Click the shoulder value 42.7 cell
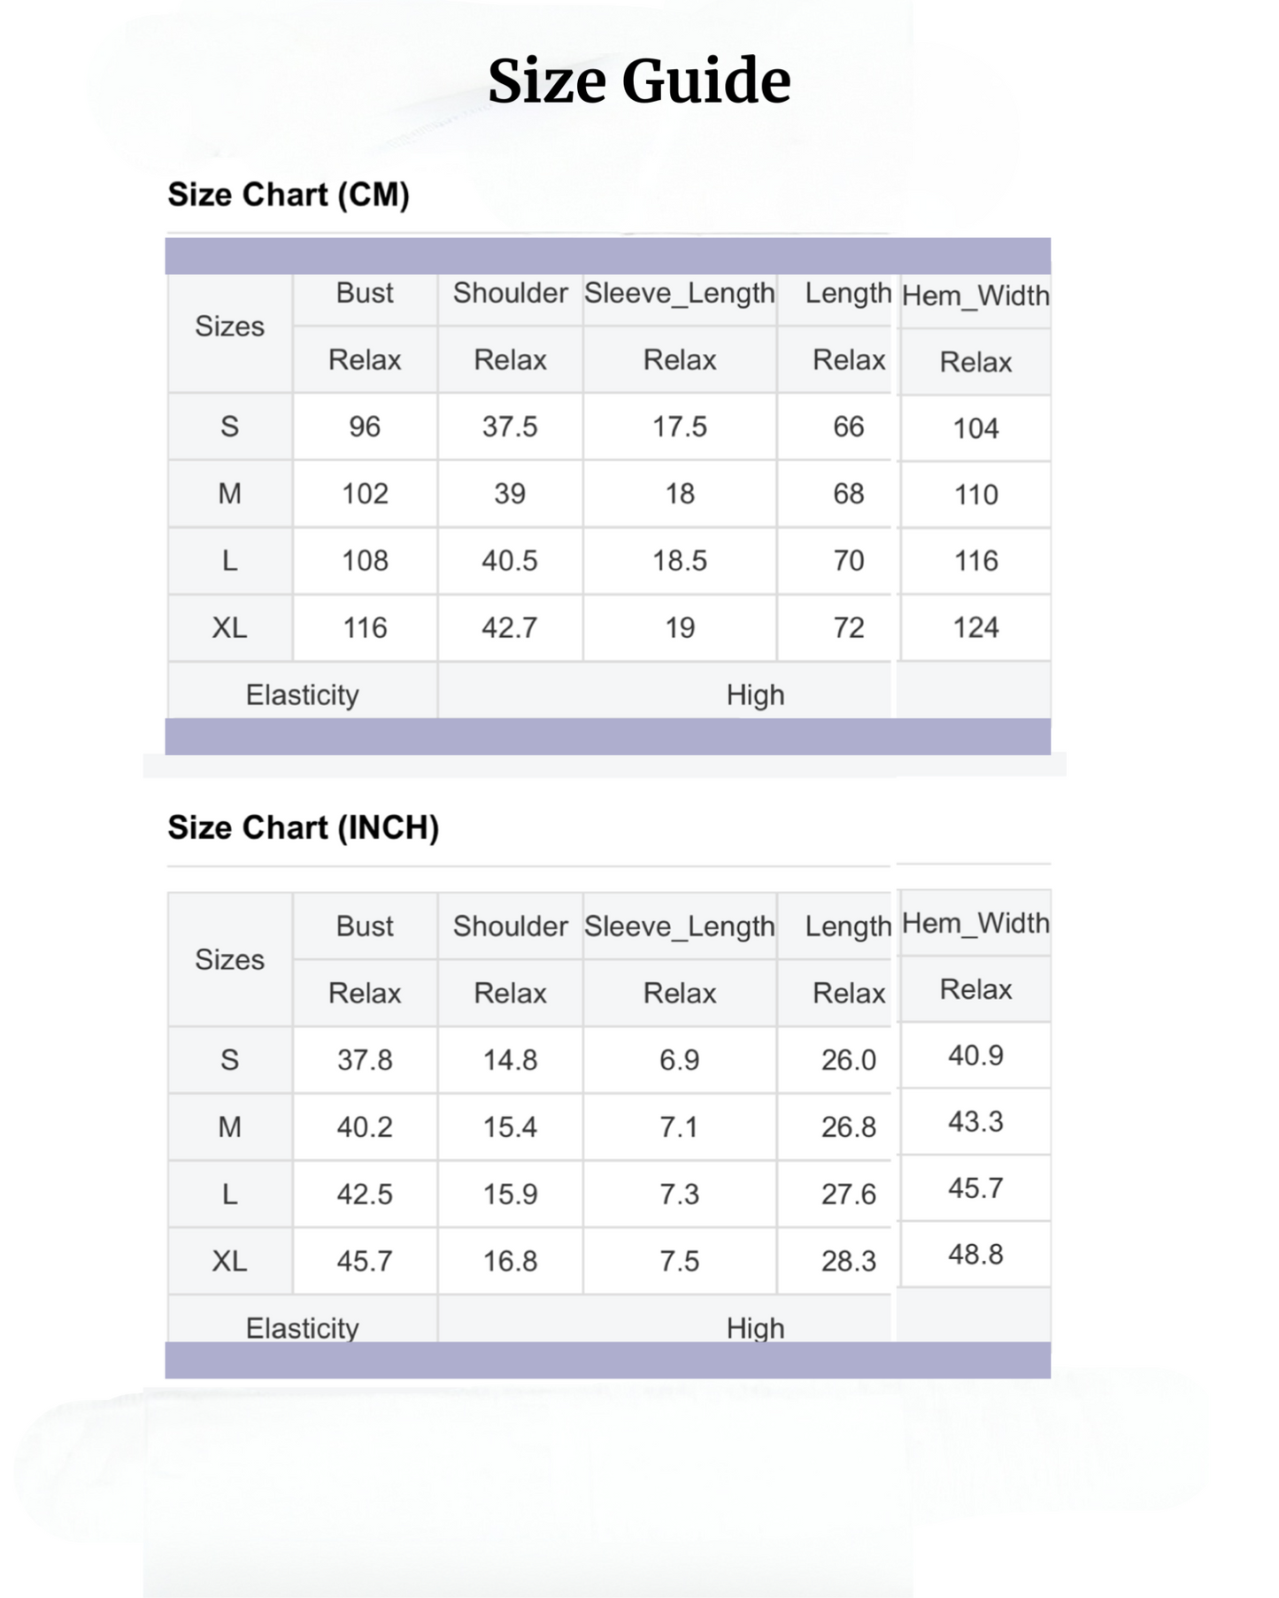Image resolution: width=1279 pixels, height=1598 pixels. coord(510,627)
